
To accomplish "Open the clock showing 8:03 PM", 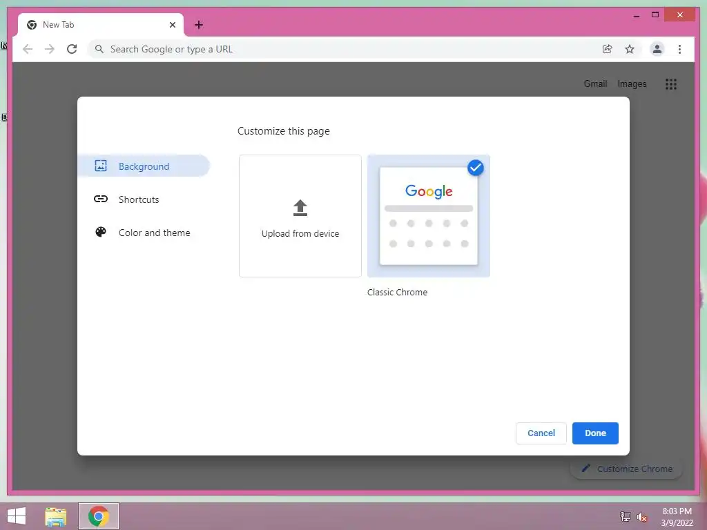I will [677, 517].
